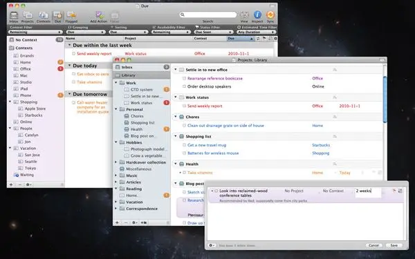The image size is (415, 259).
Task: Toggle the flag icon in the quick entry row
Action: pyautogui.click(x=394, y=191)
